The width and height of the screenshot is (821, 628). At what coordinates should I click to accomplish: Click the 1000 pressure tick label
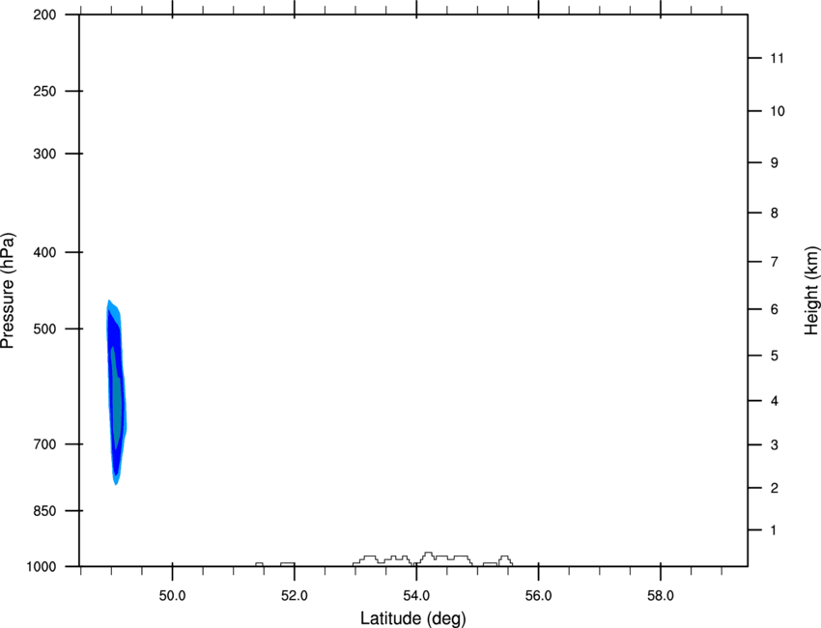(x=42, y=567)
